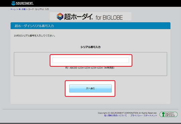Click the コード(シリアル)入力 breadcrumb text
This screenshot has width=181, height=124.
(39, 9)
